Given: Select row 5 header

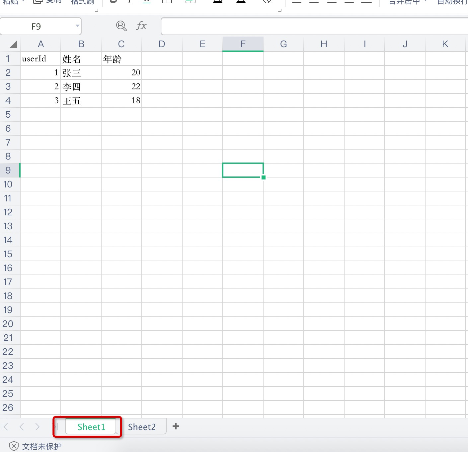Looking at the screenshot, I should click(10, 115).
